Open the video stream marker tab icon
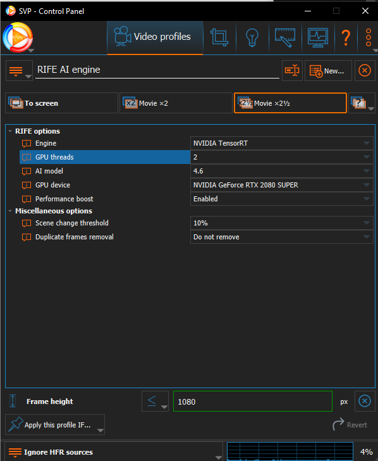The width and height of the screenshot is (378, 461). pos(285,37)
